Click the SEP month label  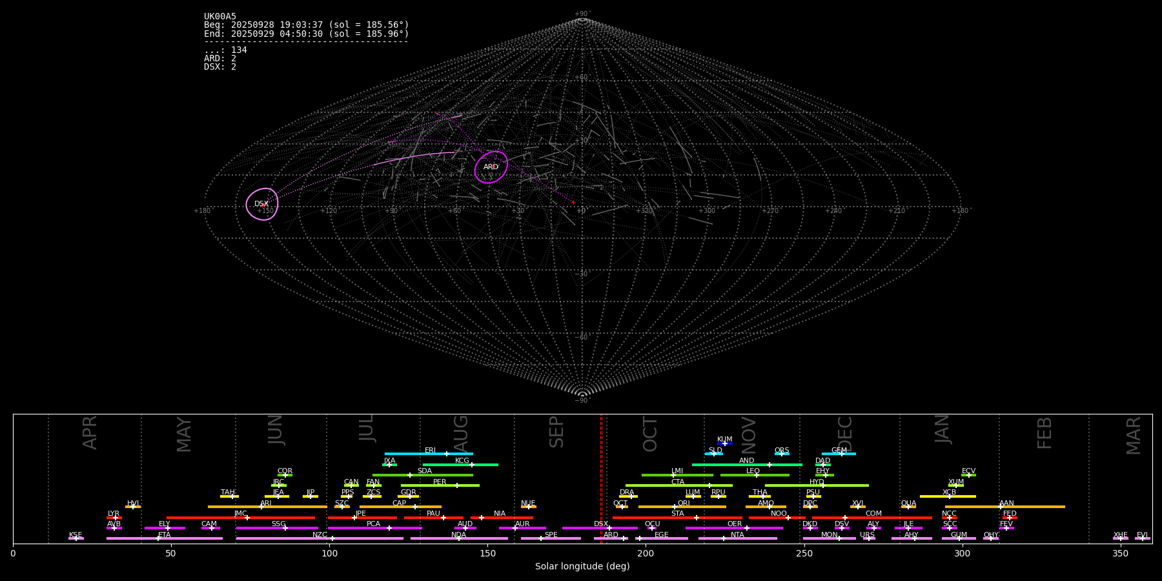tap(556, 432)
